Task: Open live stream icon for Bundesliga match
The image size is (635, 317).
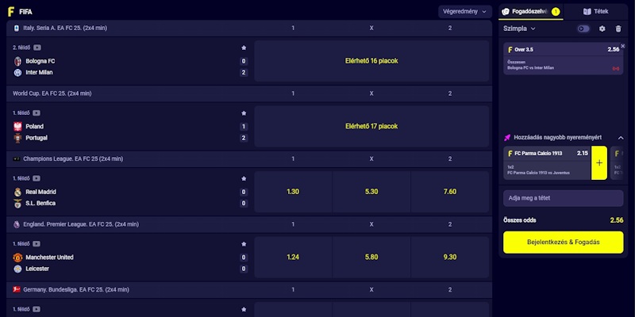Action: [x=37, y=309]
